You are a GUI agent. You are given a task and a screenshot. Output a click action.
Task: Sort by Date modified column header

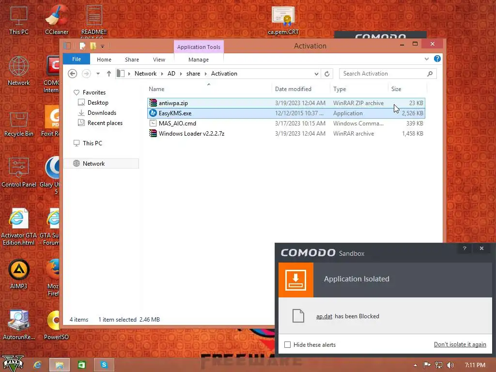pyautogui.click(x=300, y=89)
